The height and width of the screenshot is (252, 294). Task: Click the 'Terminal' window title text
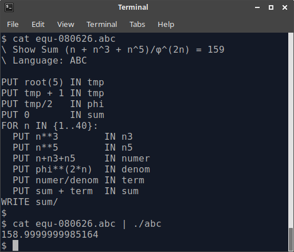(x=133, y=7)
